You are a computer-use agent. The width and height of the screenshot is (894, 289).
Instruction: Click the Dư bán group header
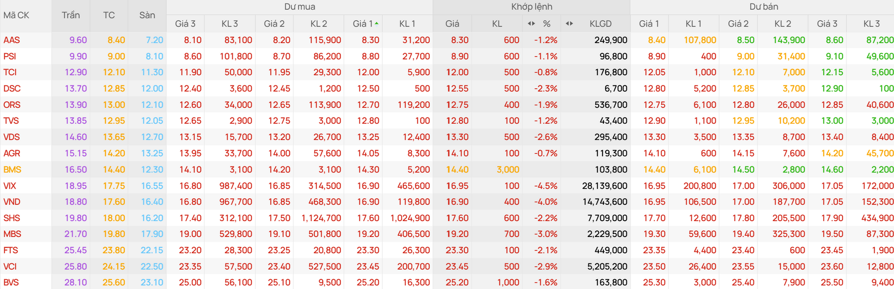(x=764, y=7)
